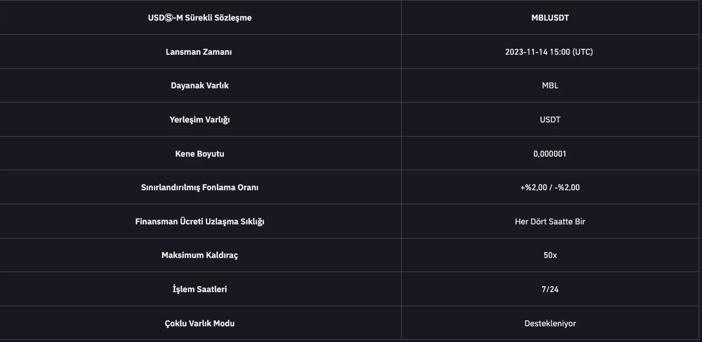This screenshot has width=702, height=342.
Task: Select the 50x maximum leverage value
Action: tap(550, 255)
